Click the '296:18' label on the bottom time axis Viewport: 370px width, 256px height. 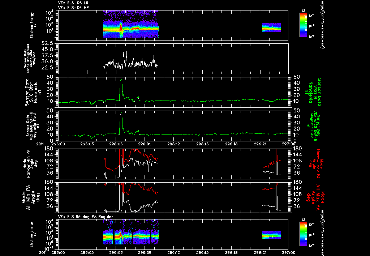tap(231, 252)
